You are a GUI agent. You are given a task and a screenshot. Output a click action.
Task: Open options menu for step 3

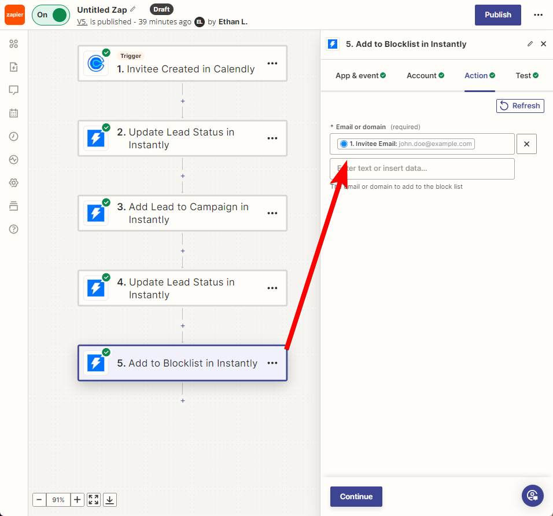click(272, 213)
